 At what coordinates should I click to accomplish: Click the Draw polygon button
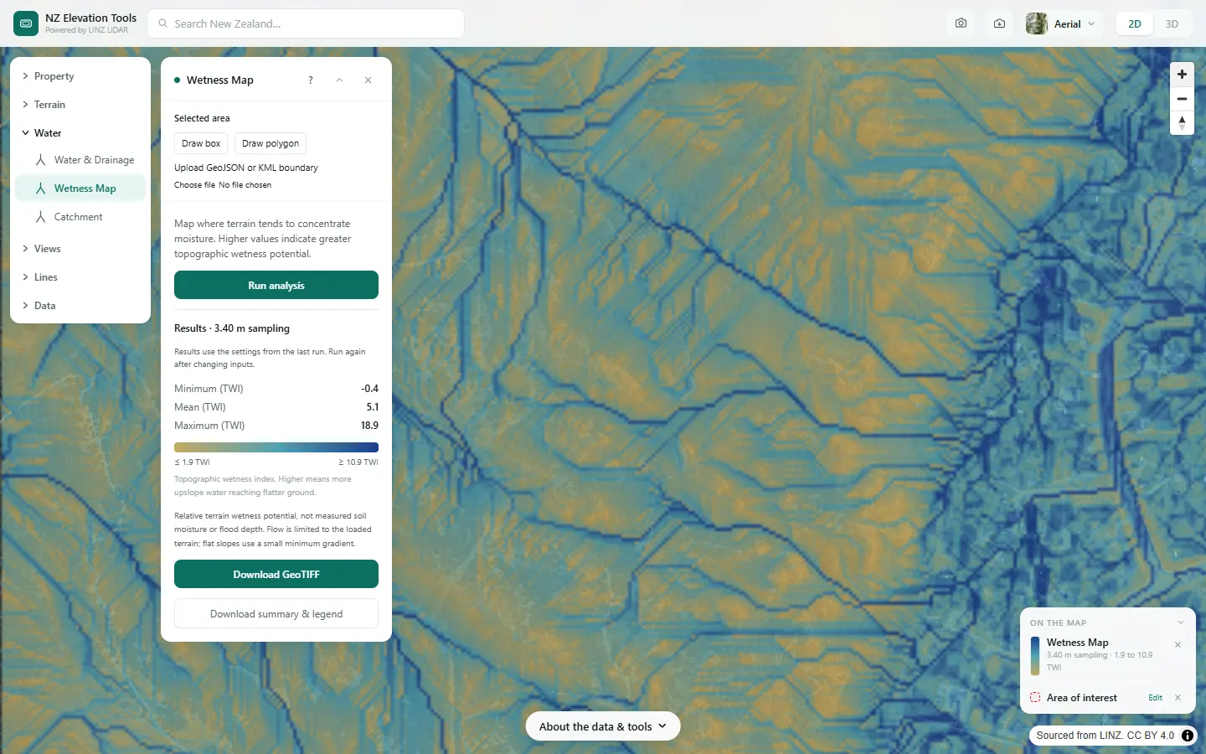tap(271, 143)
